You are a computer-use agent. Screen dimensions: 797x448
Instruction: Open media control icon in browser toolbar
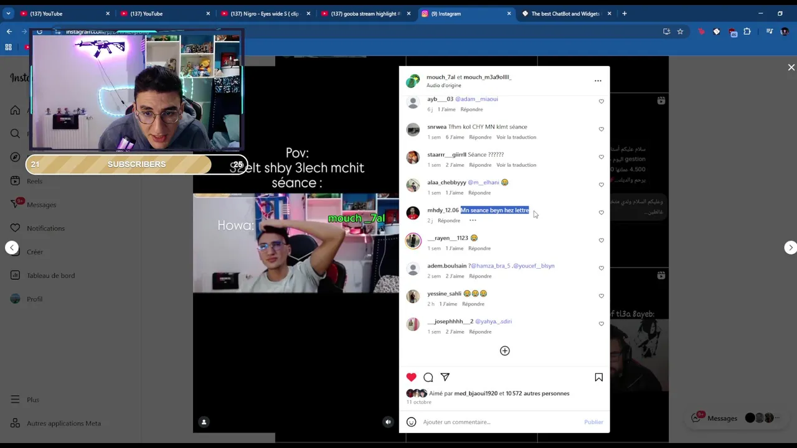pos(770,31)
